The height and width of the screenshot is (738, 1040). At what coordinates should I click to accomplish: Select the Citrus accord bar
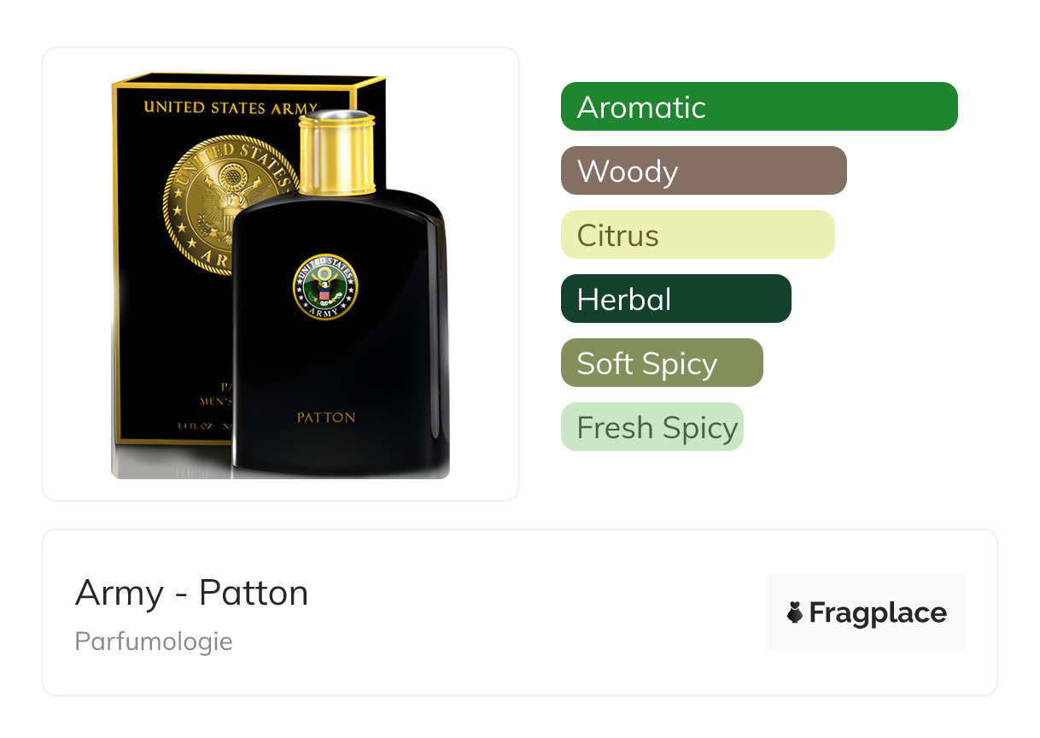point(698,235)
